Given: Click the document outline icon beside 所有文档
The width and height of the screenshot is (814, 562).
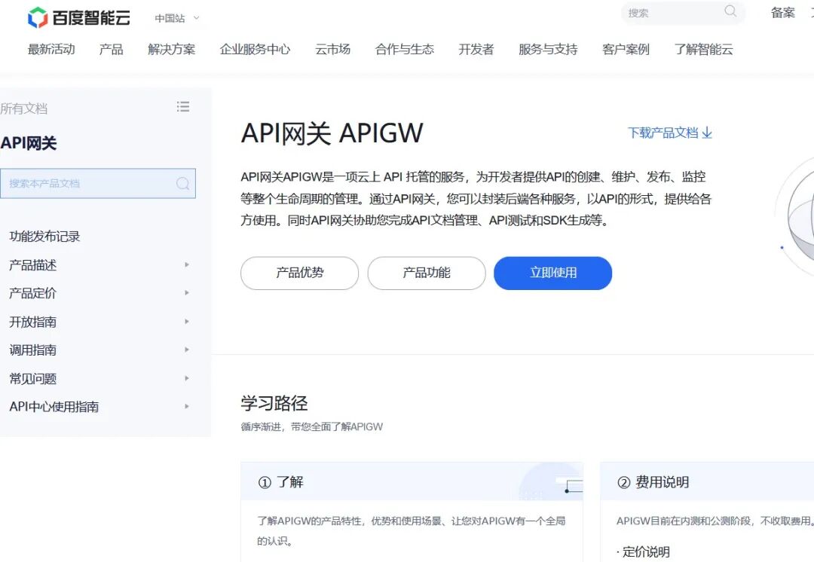Looking at the screenshot, I should [183, 107].
